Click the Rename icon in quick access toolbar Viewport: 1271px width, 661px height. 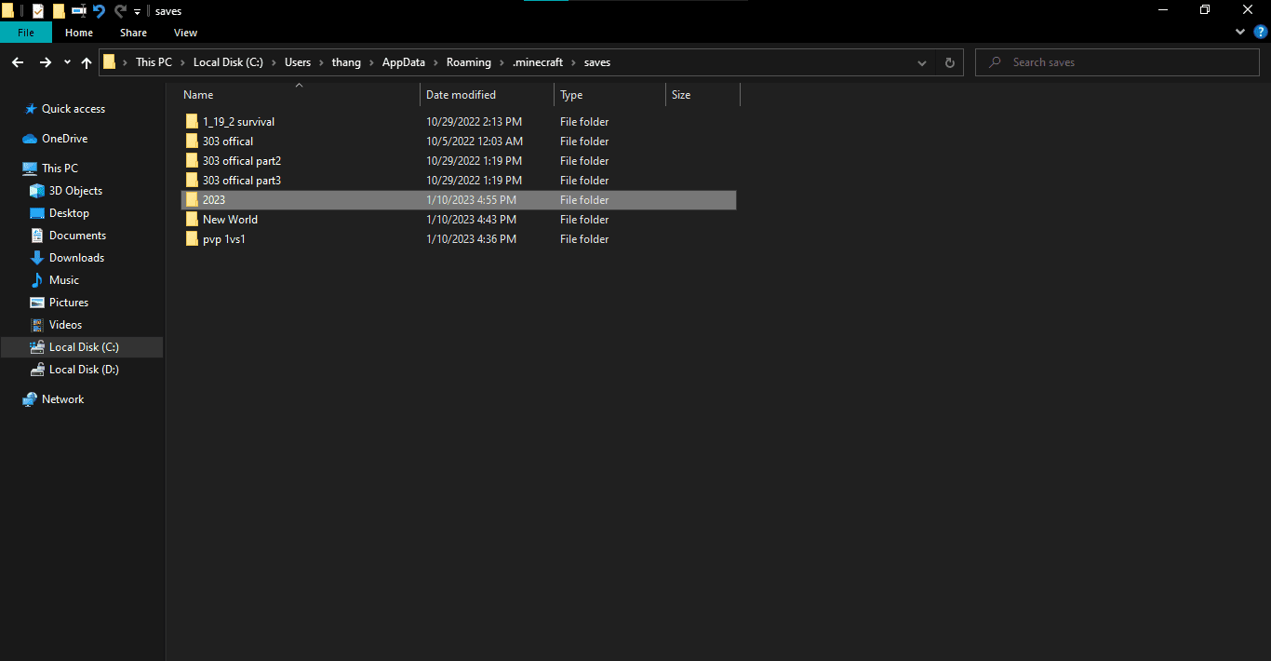79,11
